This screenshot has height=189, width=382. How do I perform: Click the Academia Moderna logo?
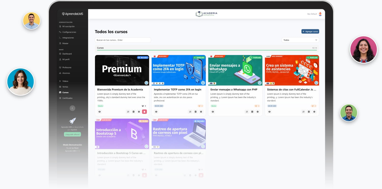(x=207, y=14)
